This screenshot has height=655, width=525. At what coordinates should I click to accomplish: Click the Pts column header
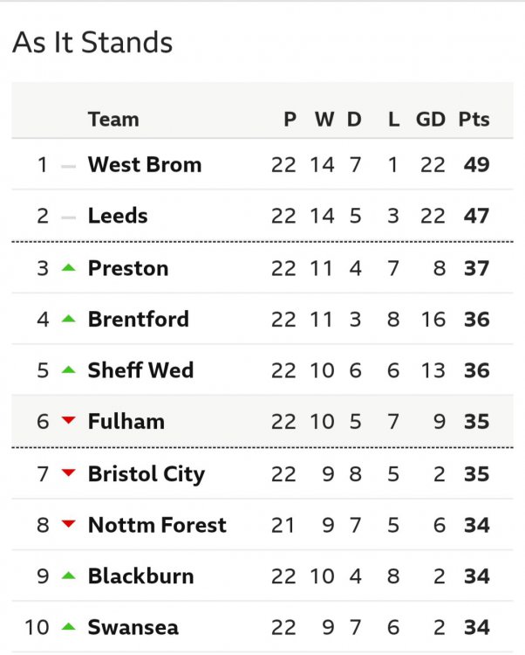point(474,120)
